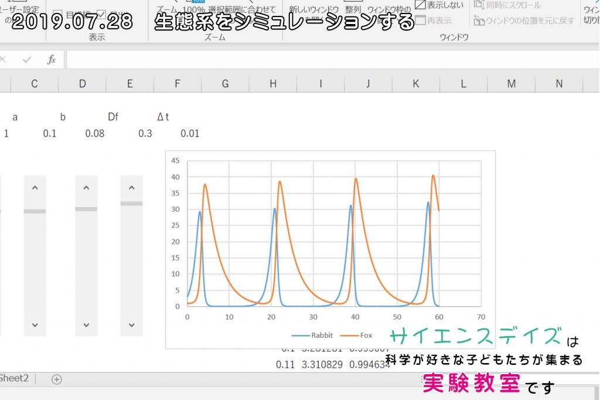Select column N header

coord(559,83)
